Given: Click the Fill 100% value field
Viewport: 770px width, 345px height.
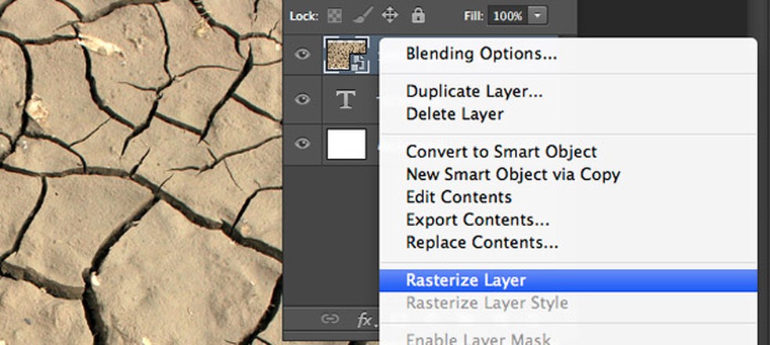Looking at the screenshot, I should [x=508, y=15].
